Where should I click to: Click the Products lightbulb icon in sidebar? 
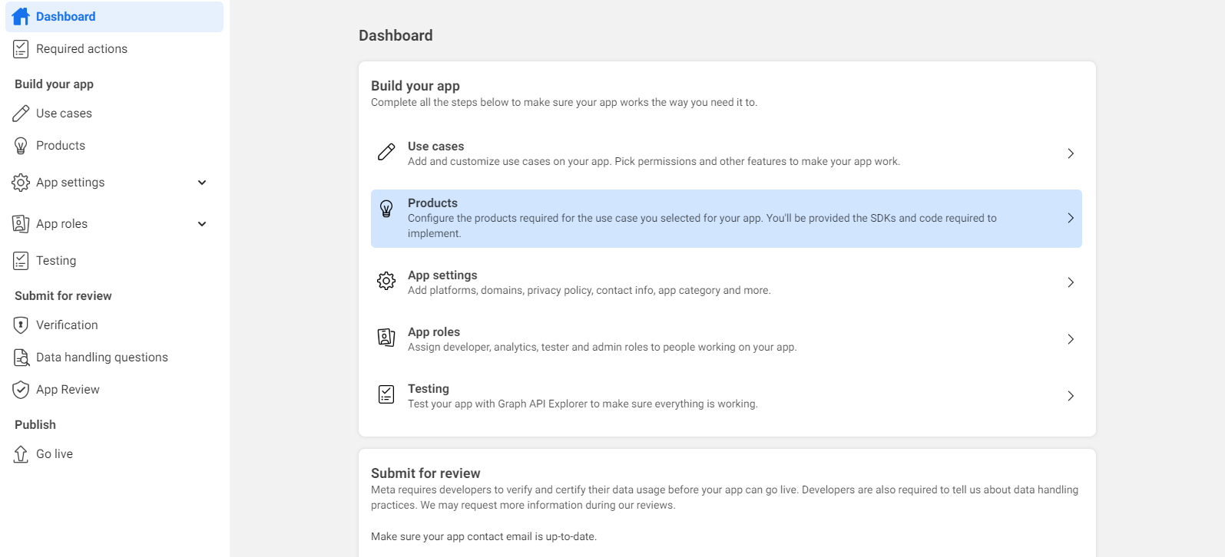pyautogui.click(x=21, y=146)
